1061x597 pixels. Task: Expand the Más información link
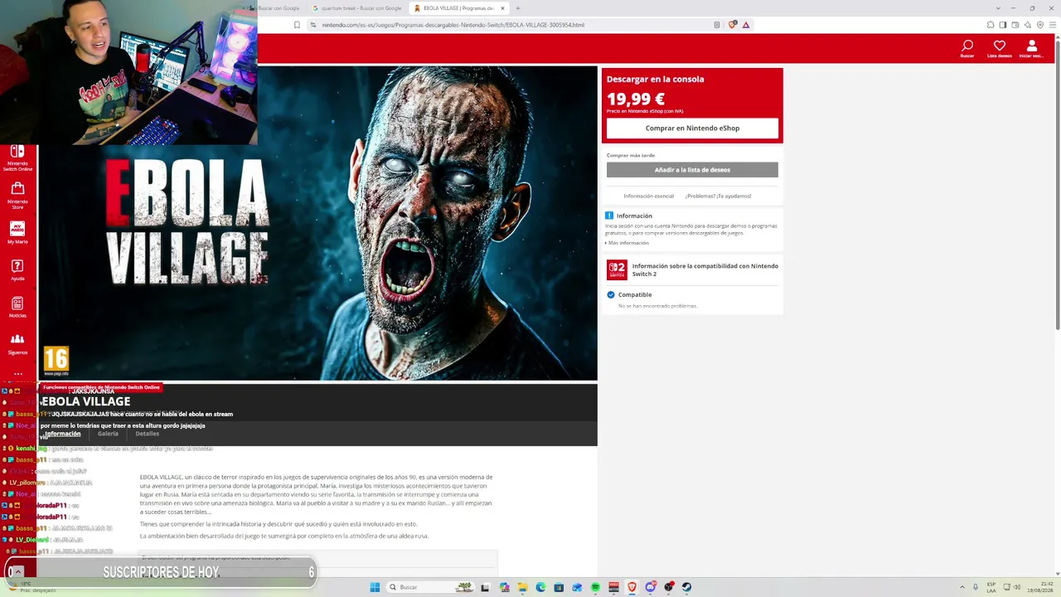pyautogui.click(x=627, y=243)
